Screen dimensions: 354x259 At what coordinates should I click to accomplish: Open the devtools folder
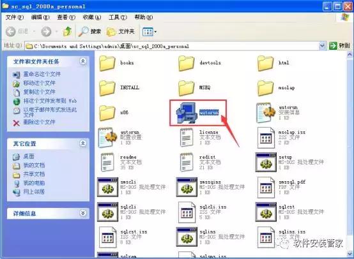click(x=186, y=63)
